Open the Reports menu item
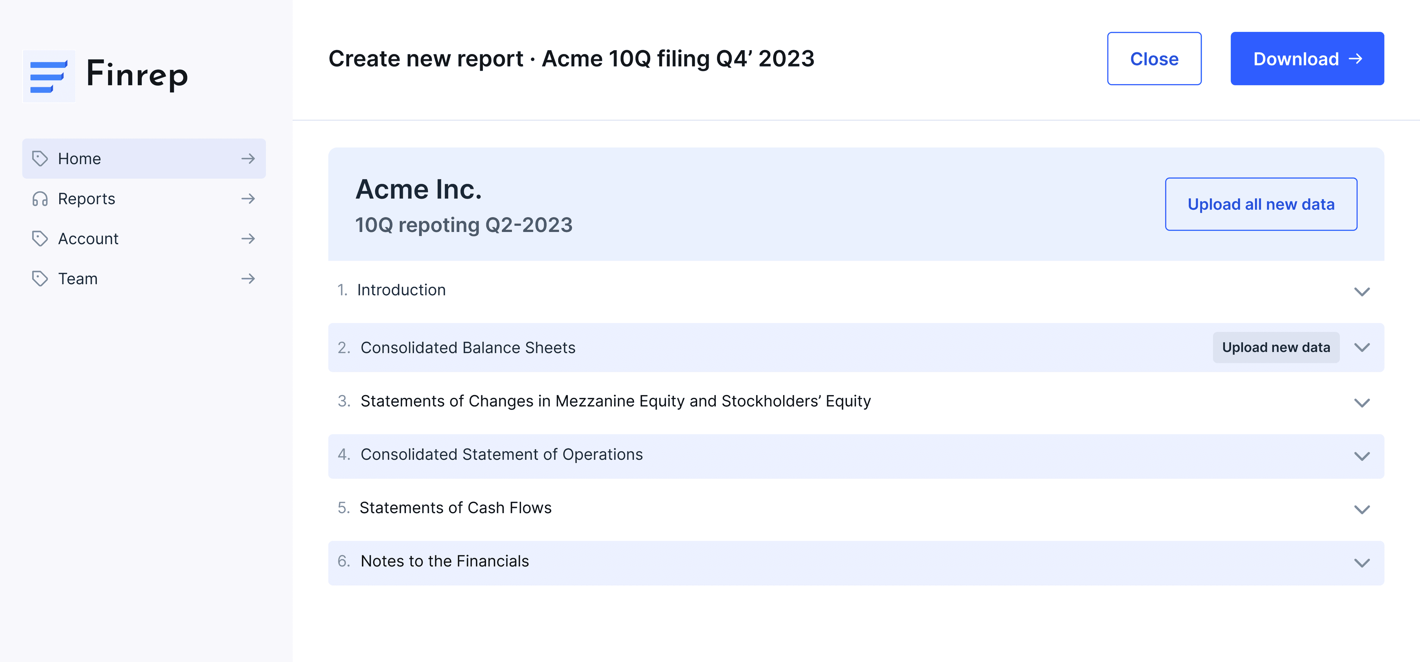 click(x=87, y=199)
